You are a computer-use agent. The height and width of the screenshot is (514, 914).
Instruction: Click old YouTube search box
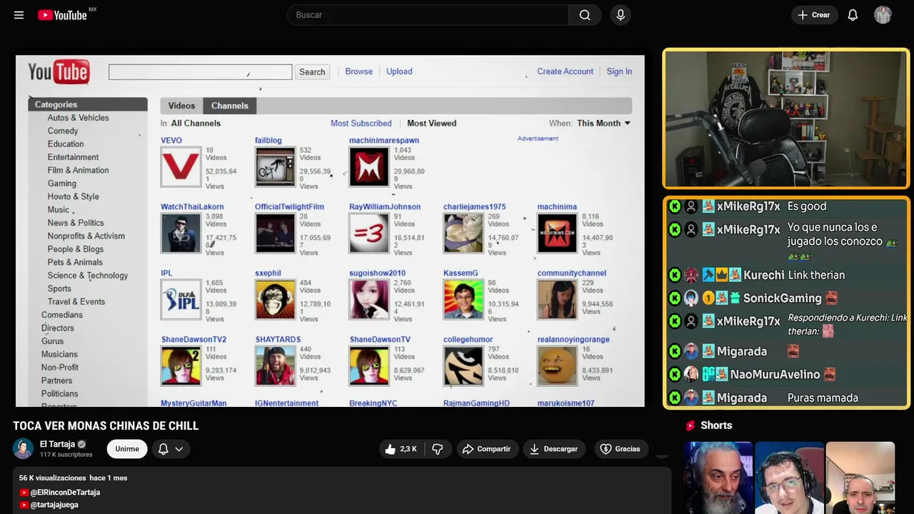click(200, 72)
